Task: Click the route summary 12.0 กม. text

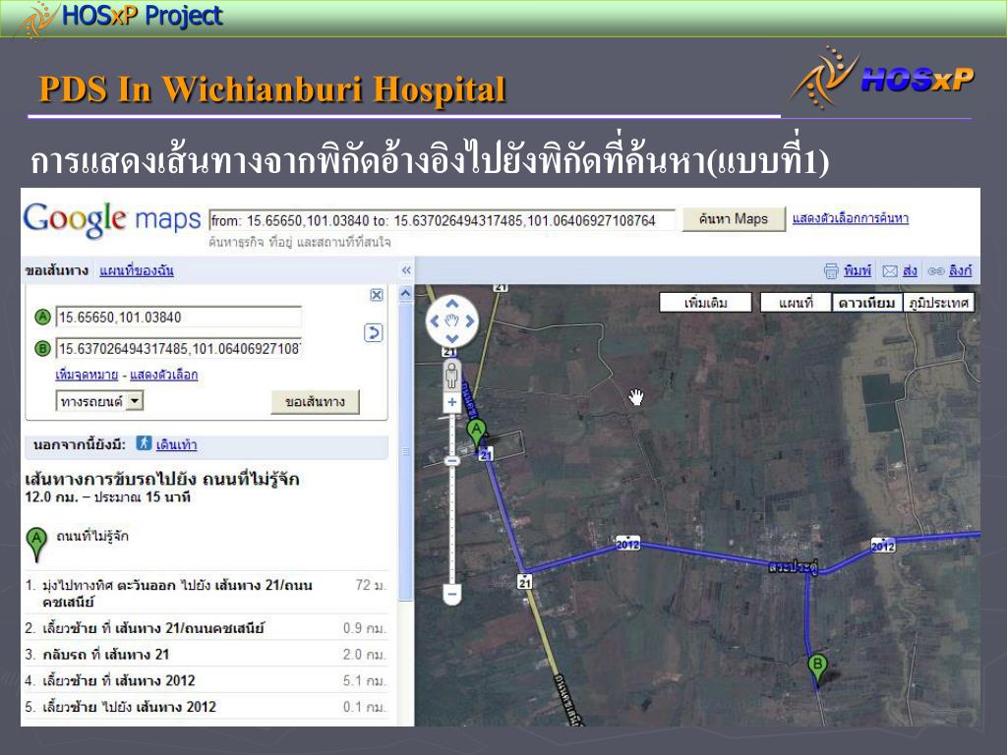Action: (x=108, y=496)
